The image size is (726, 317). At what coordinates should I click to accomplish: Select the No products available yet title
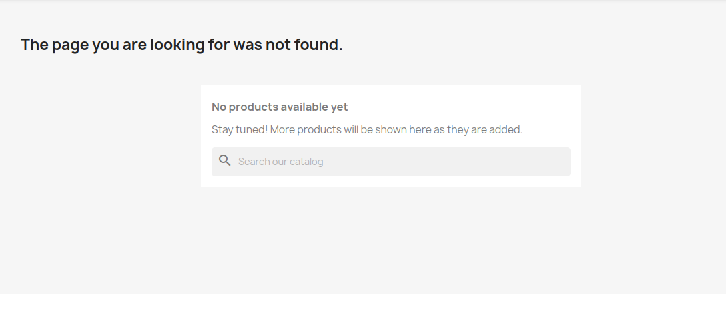pyautogui.click(x=280, y=107)
